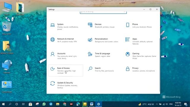The width and height of the screenshot is (190, 107).
Task: Open the Search magnifier icon in Settings
Action: [x=90, y=69]
